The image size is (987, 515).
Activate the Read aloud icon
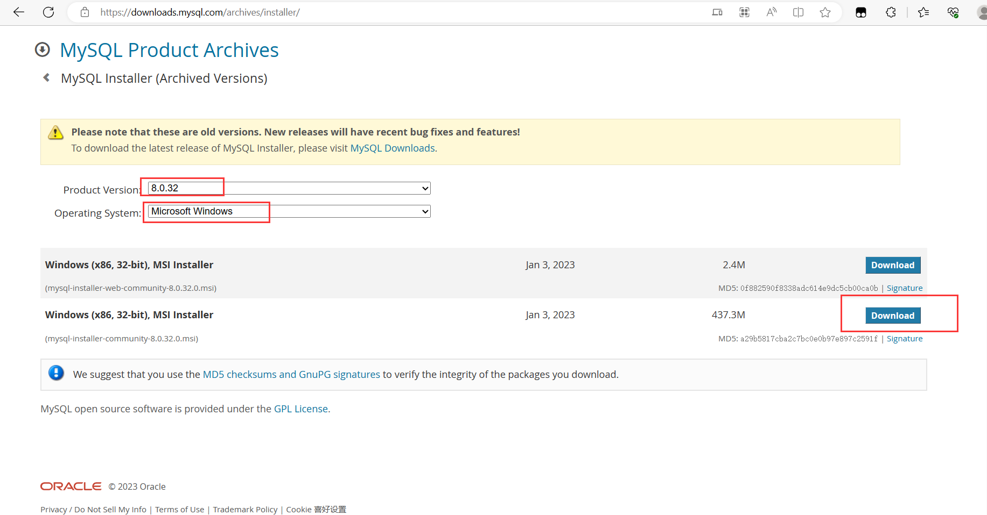click(x=771, y=12)
